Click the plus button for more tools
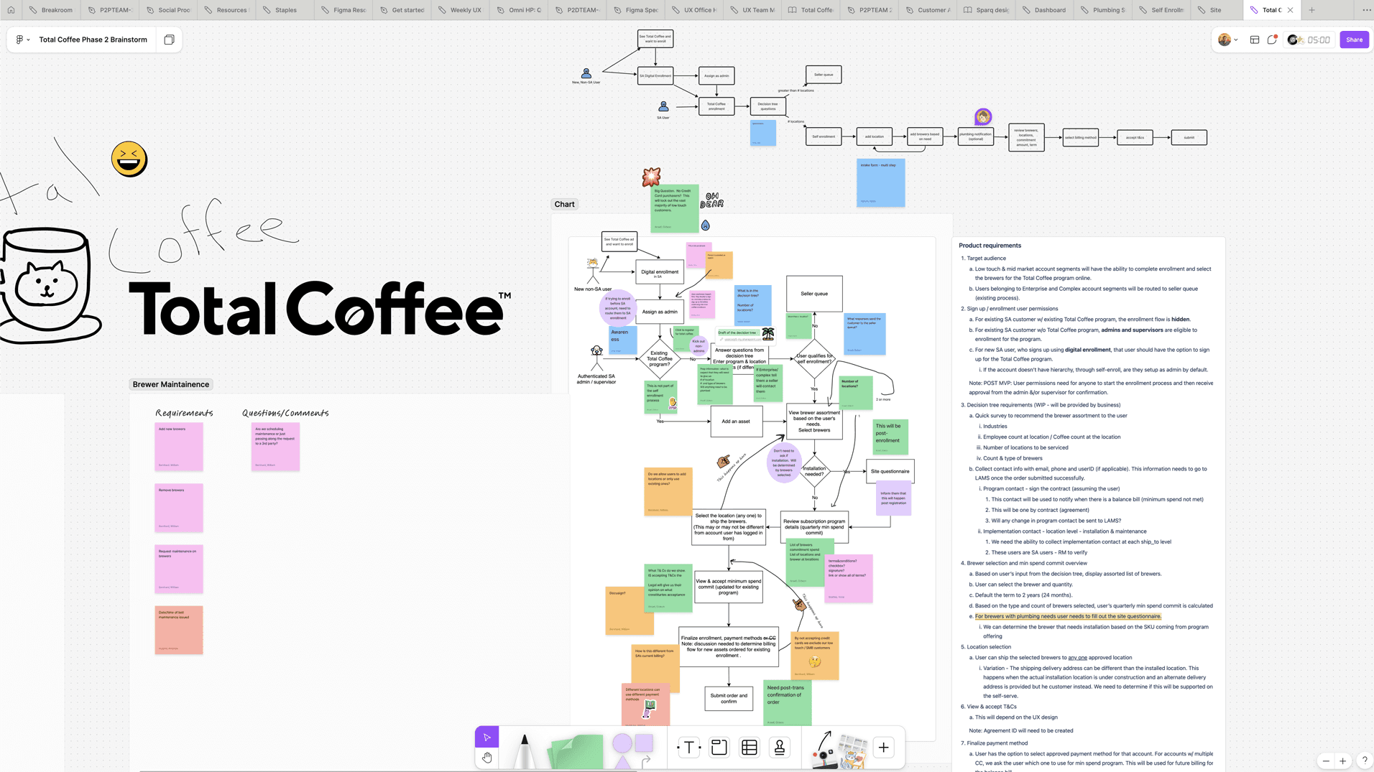Screen dimensions: 1374x772 [x=883, y=748]
